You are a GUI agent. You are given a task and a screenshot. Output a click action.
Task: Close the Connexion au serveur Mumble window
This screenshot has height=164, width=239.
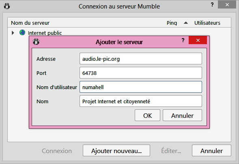tap(227, 5)
